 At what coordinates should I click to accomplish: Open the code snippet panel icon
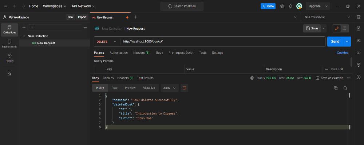(359, 53)
